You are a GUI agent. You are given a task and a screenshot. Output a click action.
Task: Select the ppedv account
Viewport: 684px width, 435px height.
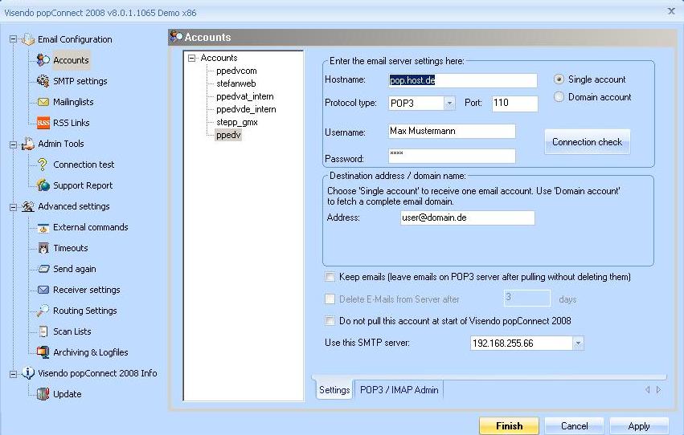tap(228, 135)
